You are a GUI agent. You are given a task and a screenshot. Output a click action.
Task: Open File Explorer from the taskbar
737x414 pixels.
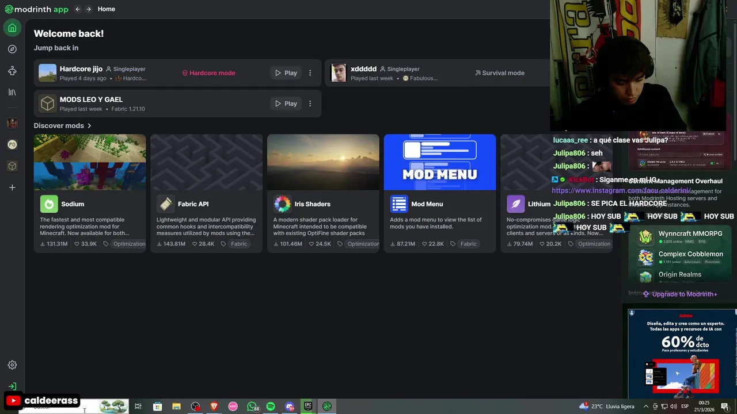click(x=176, y=407)
